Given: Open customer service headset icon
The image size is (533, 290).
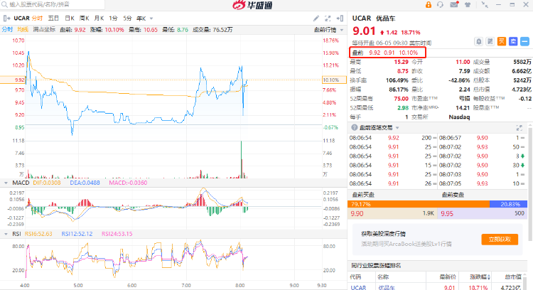Looking at the screenshot, I should [440, 5].
